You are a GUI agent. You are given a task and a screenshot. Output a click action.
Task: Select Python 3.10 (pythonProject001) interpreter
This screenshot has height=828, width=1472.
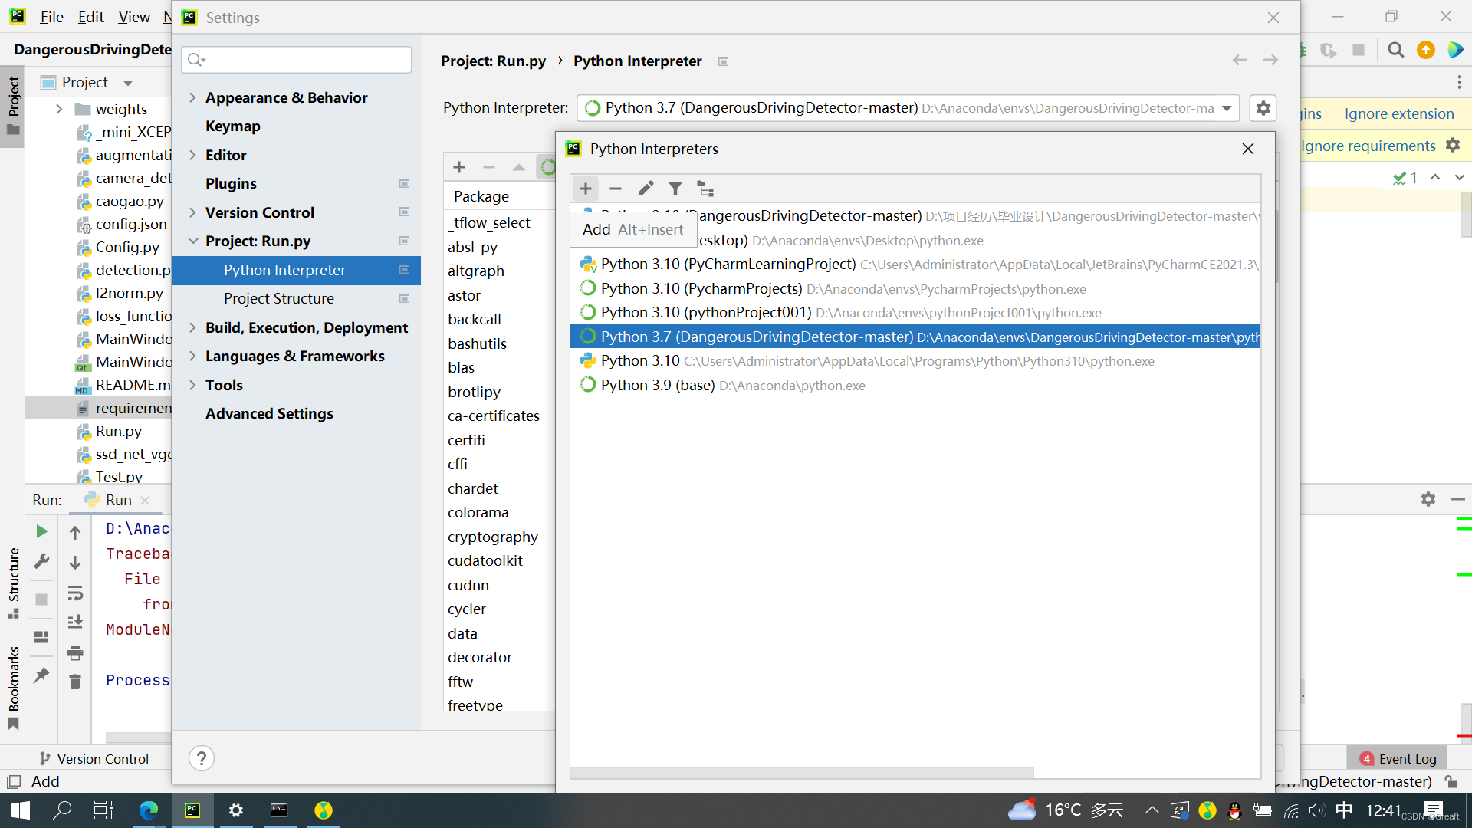tap(915, 312)
